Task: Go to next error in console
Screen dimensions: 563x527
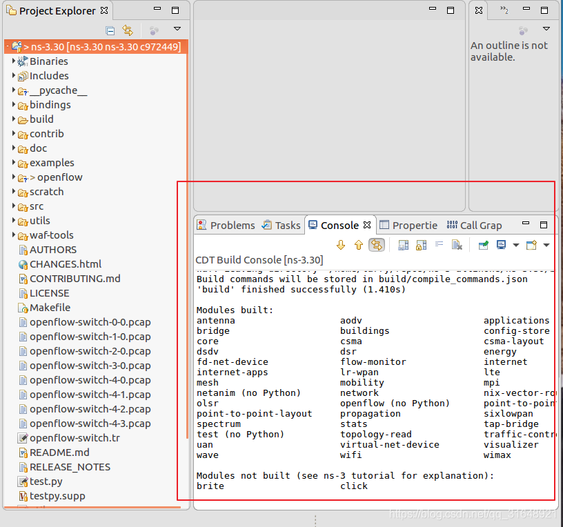Action: click(x=341, y=245)
